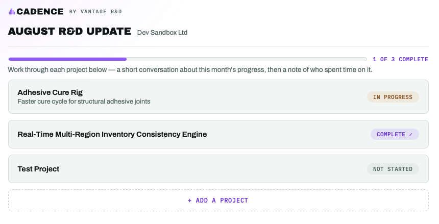Click the NOT STARTED status badge

click(393, 169)
